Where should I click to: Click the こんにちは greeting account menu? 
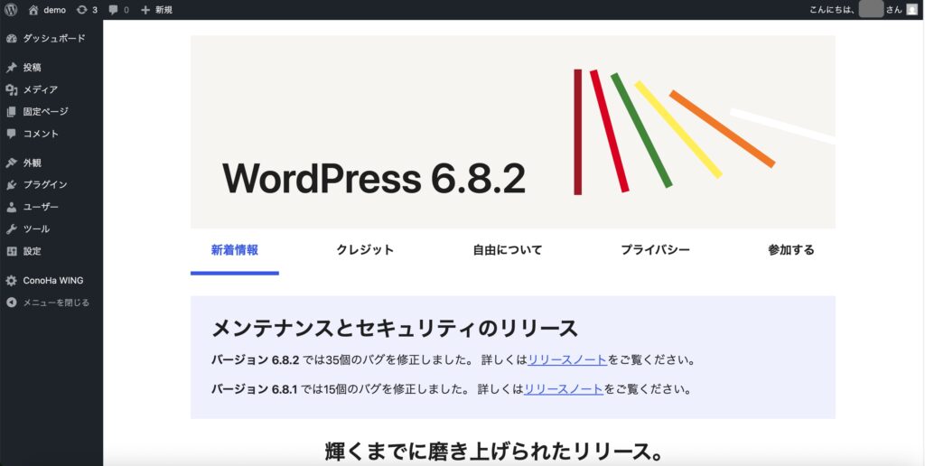[864, 9]
